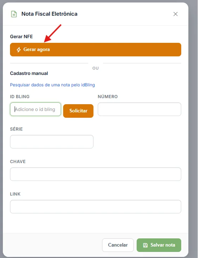Click inside the Chave input box
This screenshot has height=258, width=198.
(96, 174)
